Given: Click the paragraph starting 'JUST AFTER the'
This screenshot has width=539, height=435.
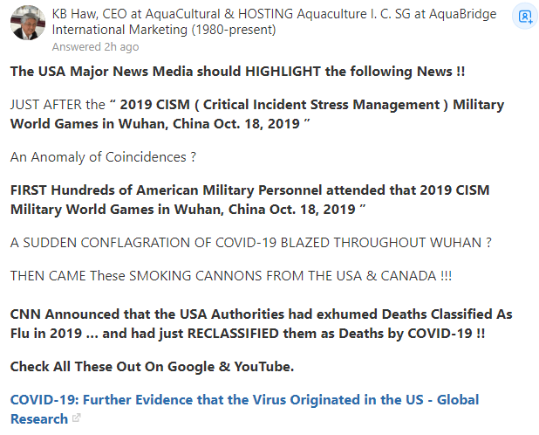Looking at the screenshot, I should click(256, 114).
